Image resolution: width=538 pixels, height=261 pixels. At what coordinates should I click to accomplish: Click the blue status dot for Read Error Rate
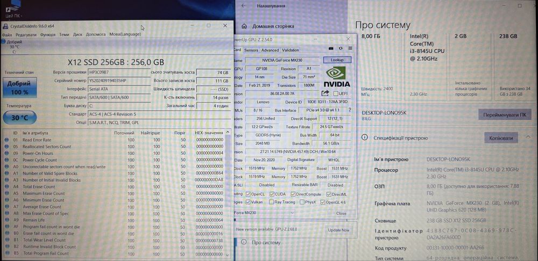(6, 140)
